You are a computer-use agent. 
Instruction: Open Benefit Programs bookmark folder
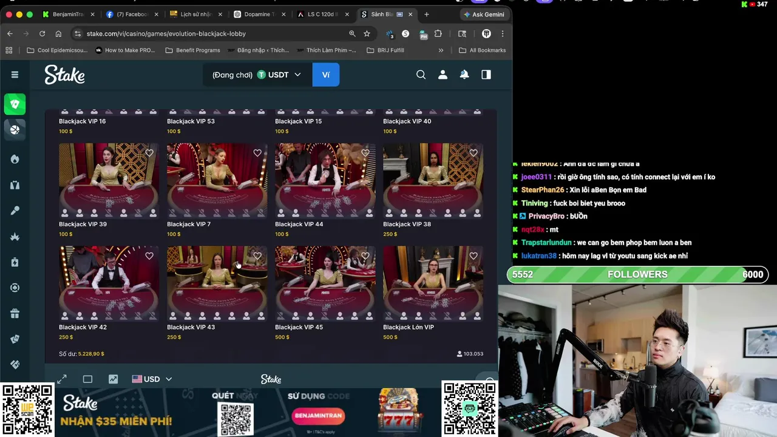pyautogui.click(x=192, y=50)
